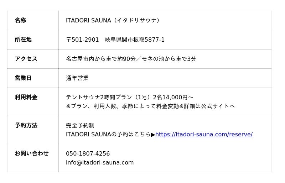
Task: Click the phone number 050-1807-4256
Action: [x=88, y=154]
